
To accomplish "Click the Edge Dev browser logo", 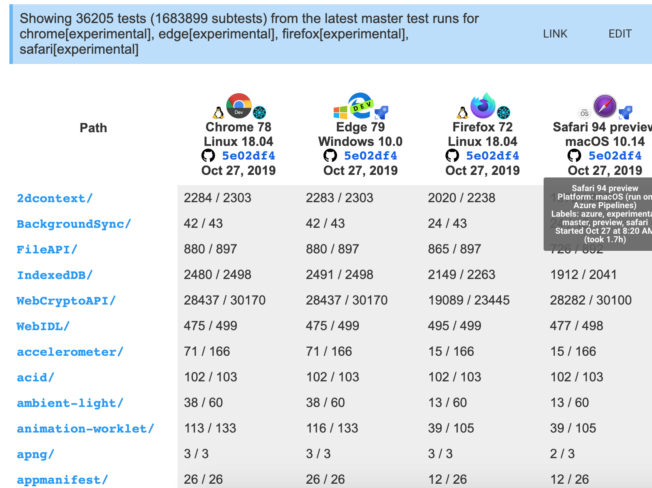I will [361, 105].
